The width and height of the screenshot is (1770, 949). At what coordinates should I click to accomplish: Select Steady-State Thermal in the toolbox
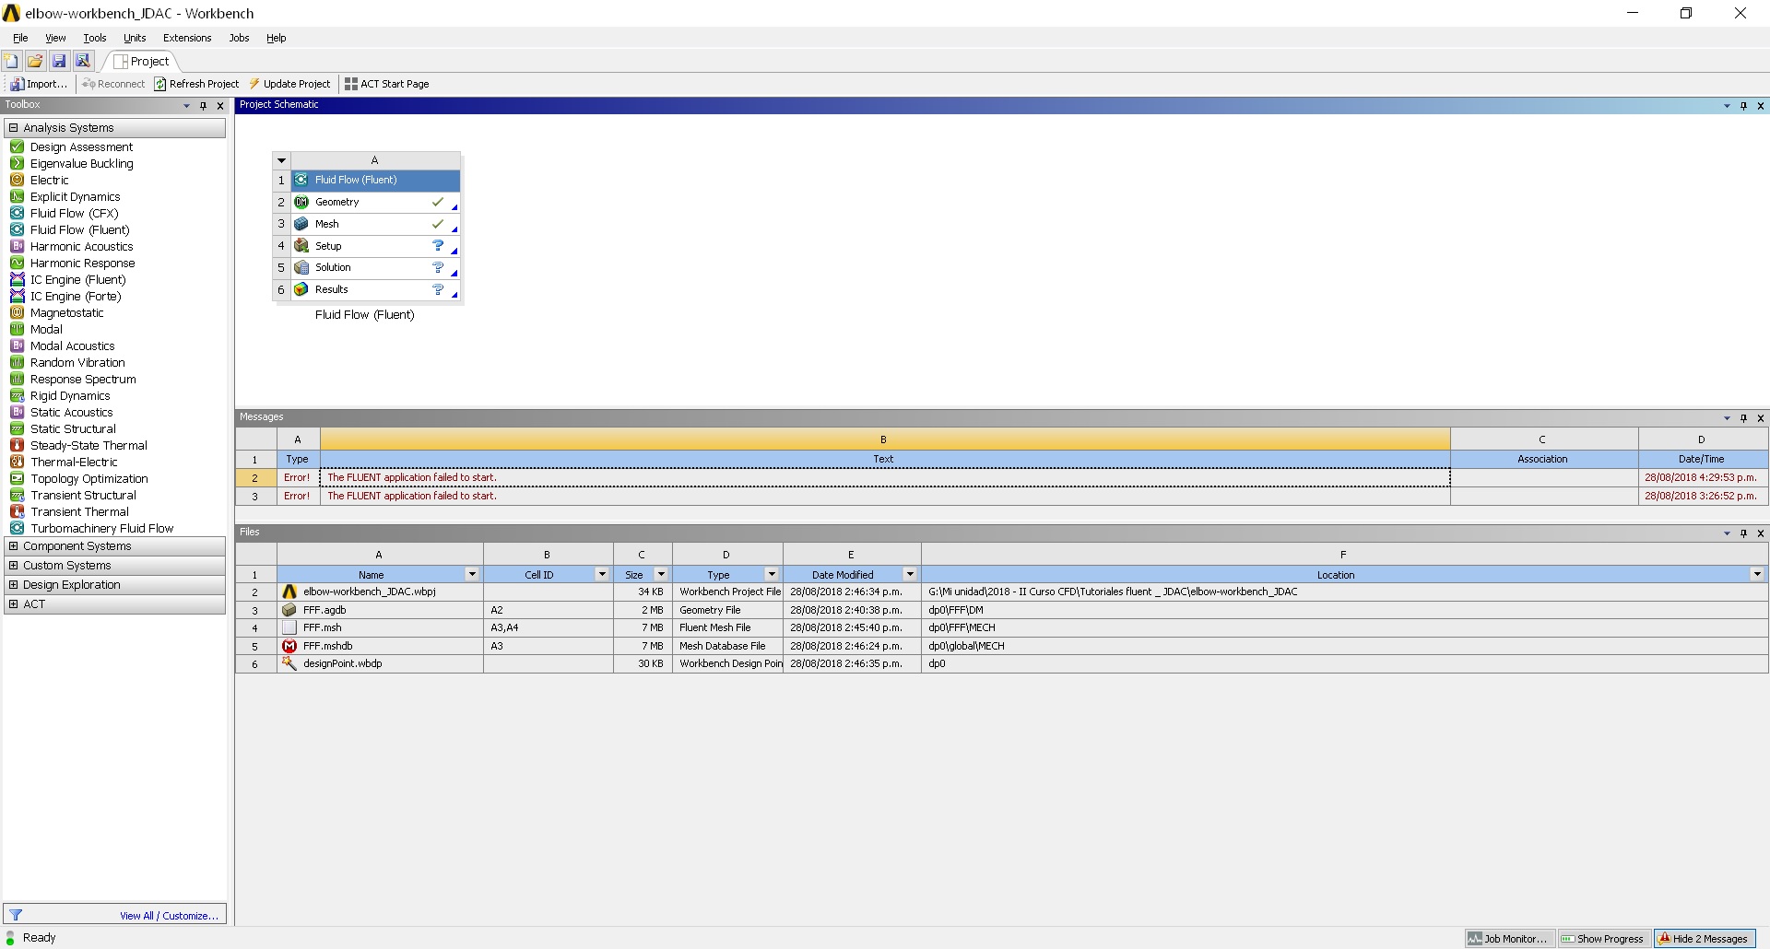point(88,445)
